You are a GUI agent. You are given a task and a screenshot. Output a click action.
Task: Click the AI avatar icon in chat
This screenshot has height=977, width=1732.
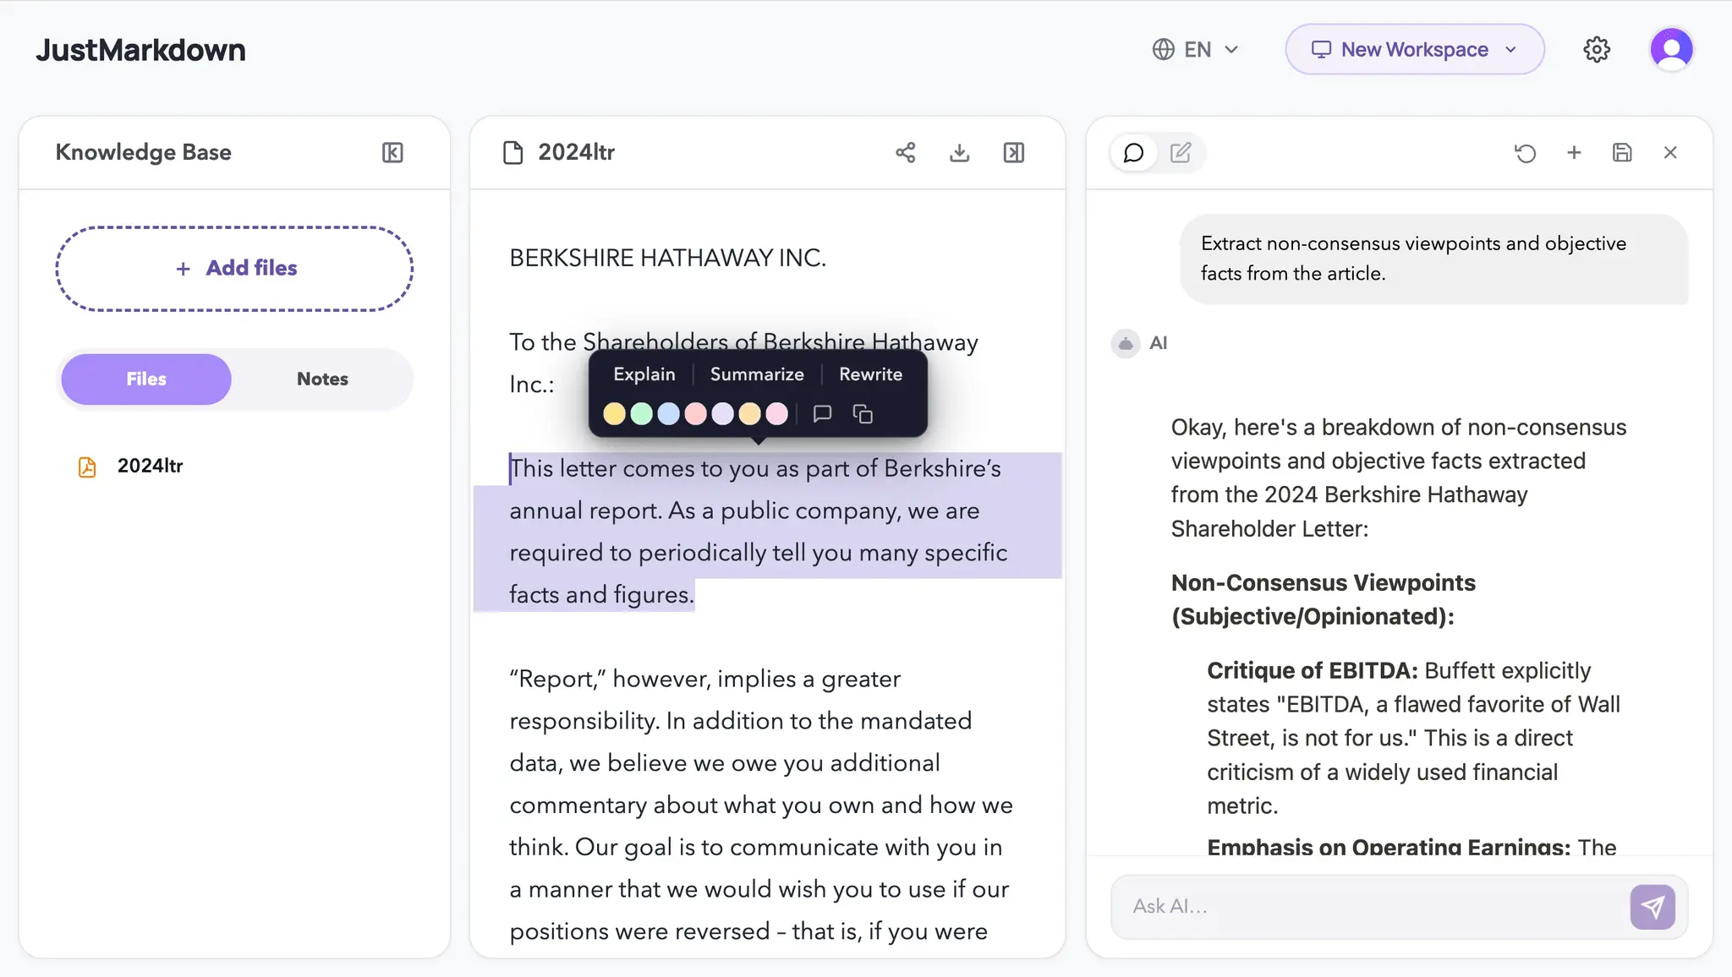pyautogui.click(x=1126, y=343)
